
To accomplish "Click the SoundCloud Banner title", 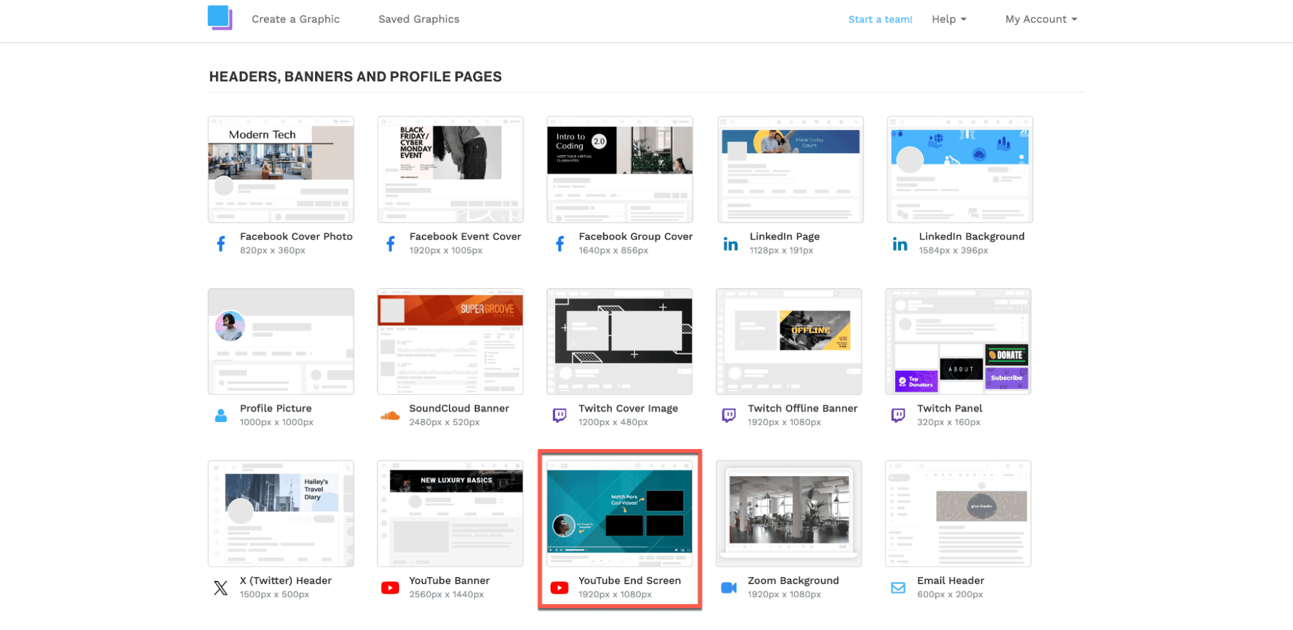I will tap(459, 408).
